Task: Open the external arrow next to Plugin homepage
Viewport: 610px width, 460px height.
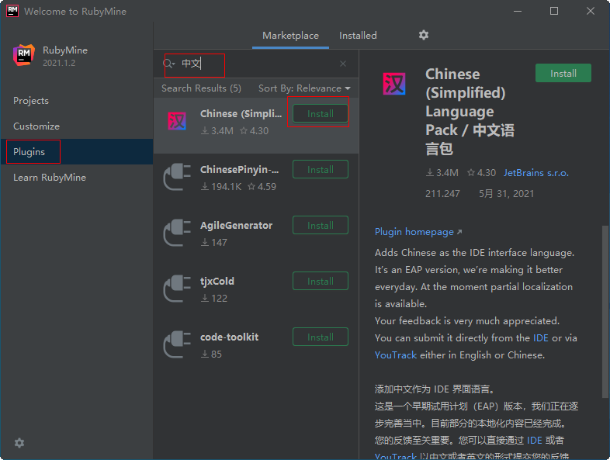Action: 459,232
